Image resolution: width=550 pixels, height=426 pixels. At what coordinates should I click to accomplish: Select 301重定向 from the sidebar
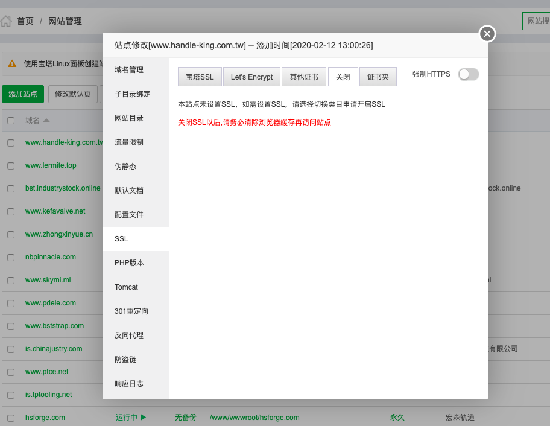[x=131, y=311]
